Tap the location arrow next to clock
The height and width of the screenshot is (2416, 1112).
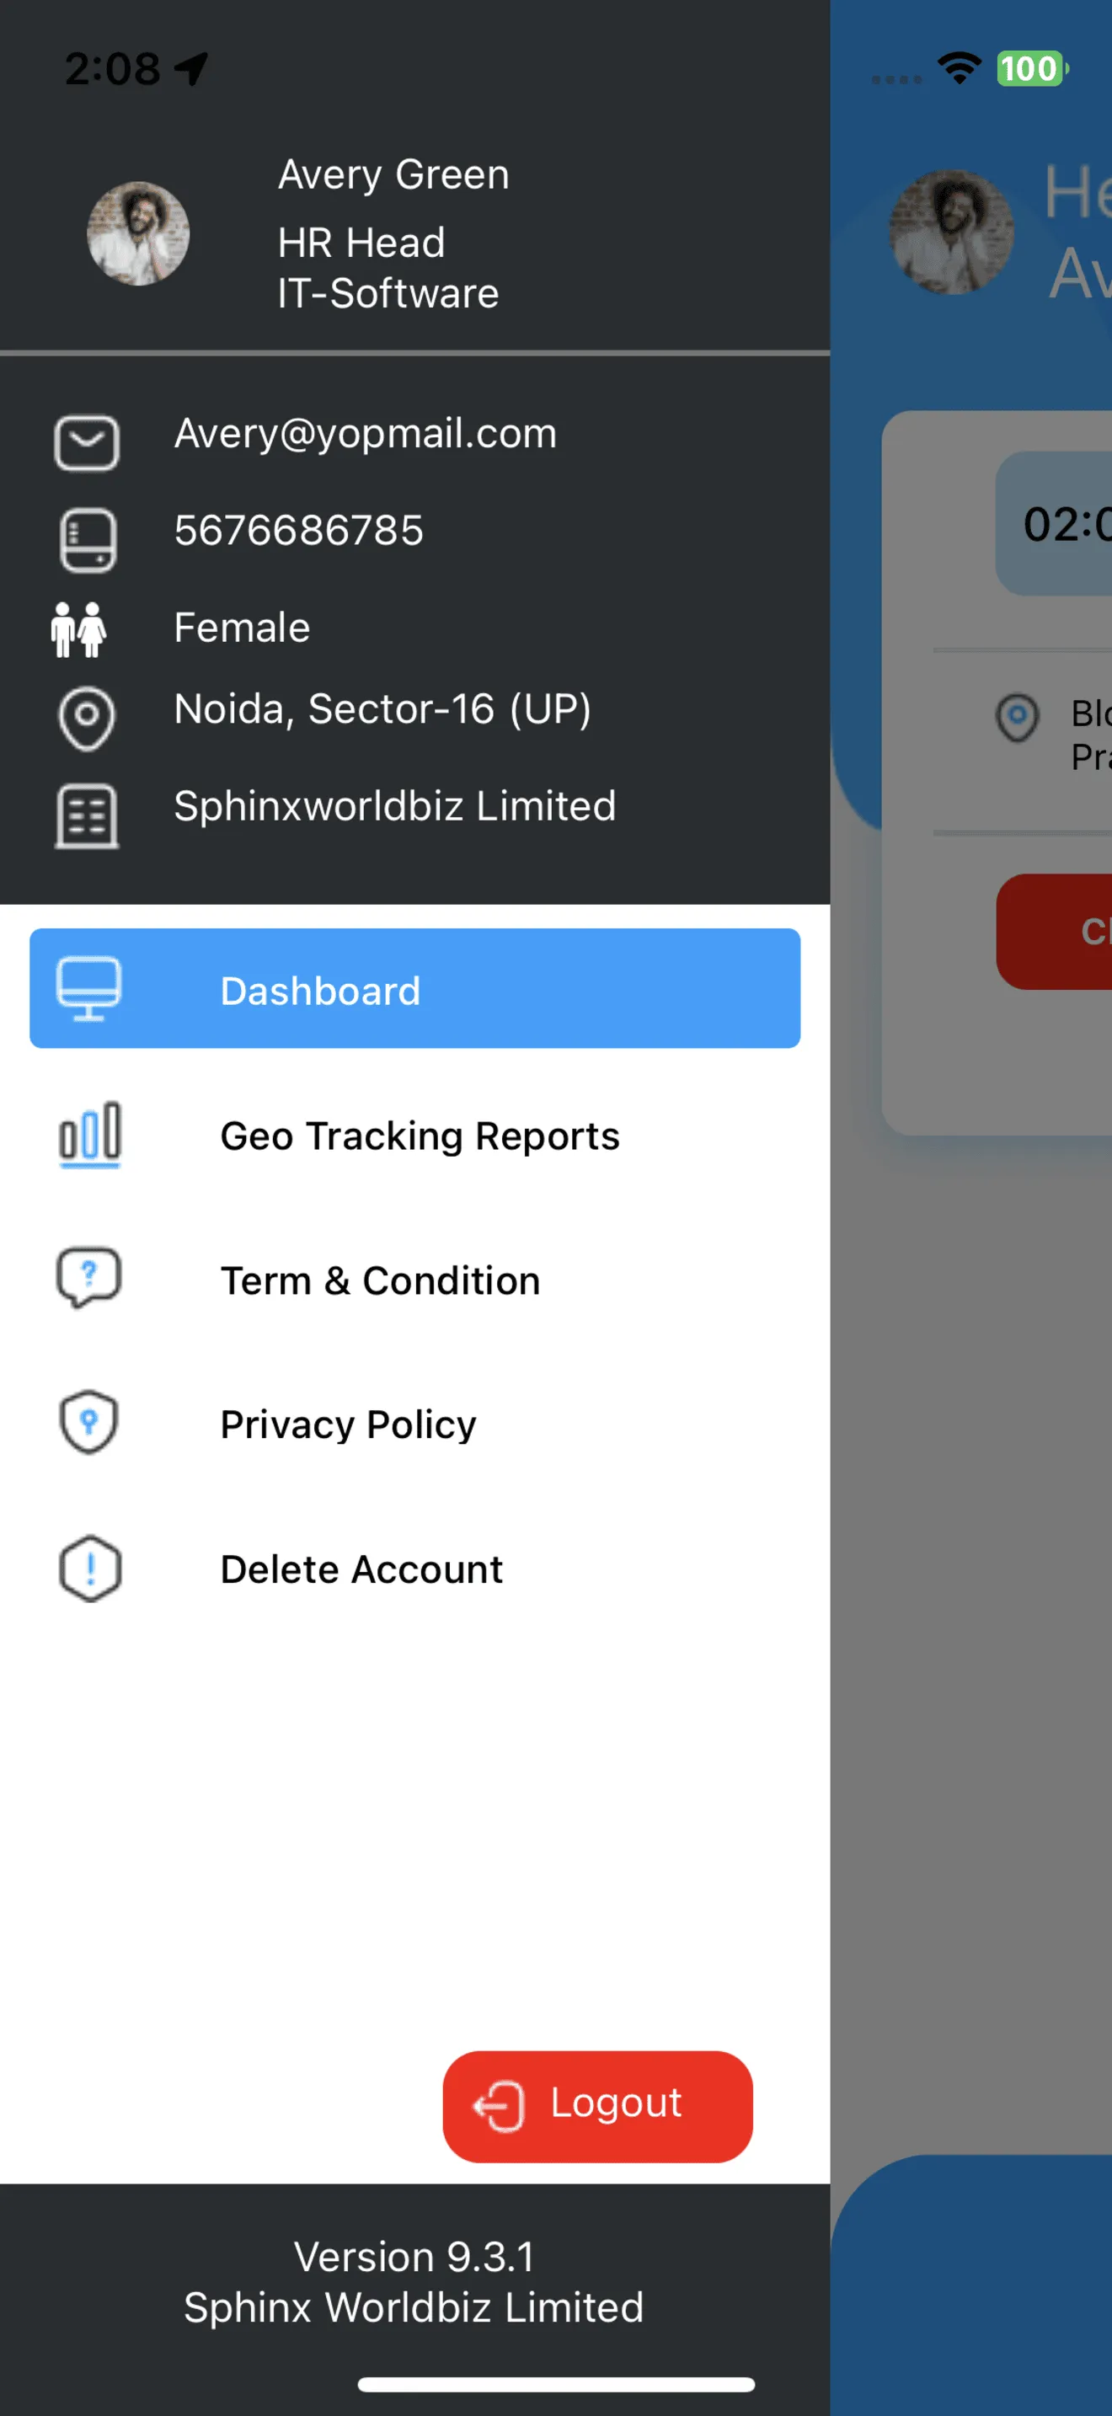click(x=192, y=68)
